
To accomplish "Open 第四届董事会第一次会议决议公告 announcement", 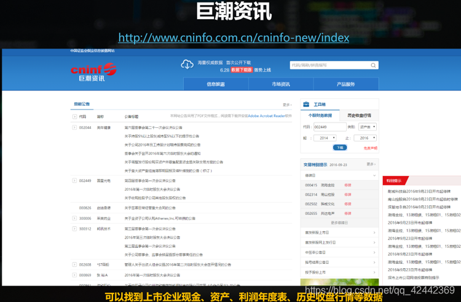I will tap(150, 181).
